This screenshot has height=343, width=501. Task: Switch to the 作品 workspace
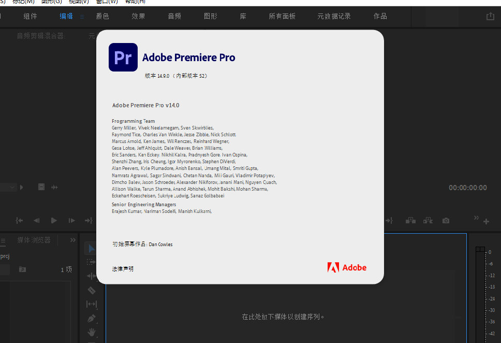pyautogui.click(x=380, y=16)
